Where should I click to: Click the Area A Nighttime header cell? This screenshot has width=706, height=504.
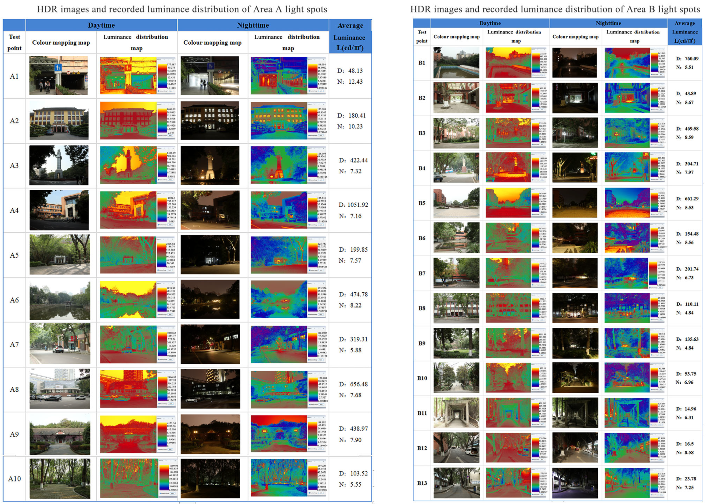[253, 25]
